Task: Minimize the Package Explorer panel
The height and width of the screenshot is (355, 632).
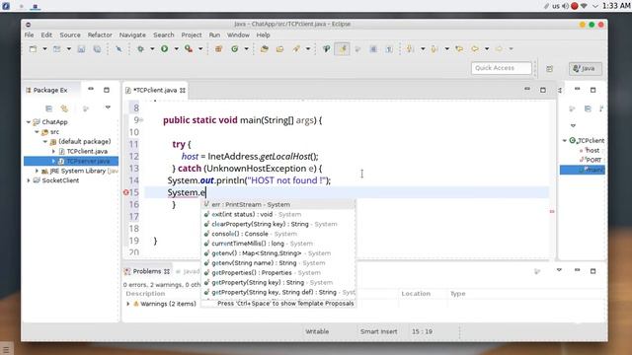Action: 91,89
